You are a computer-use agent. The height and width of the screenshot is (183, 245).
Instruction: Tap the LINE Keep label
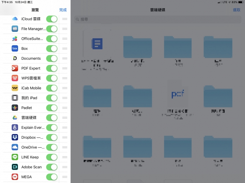point(30,157)
